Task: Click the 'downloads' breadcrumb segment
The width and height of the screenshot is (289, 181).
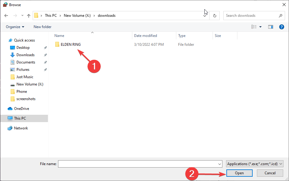Action: [107, 16]
